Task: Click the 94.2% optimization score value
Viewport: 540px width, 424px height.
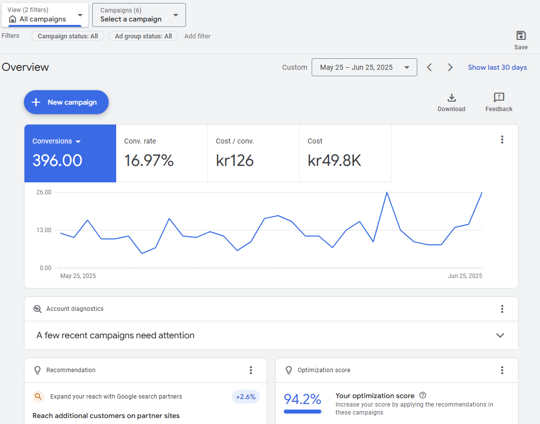Action: pos(302,399)
